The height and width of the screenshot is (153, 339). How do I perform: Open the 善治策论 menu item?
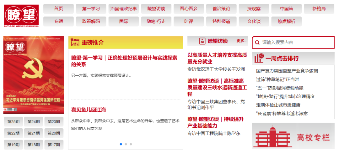click(x=221, y=9)
